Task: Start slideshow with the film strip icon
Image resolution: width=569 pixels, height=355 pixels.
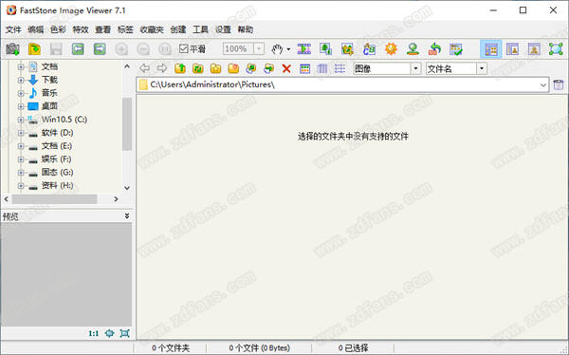Action: pos(304,48)
